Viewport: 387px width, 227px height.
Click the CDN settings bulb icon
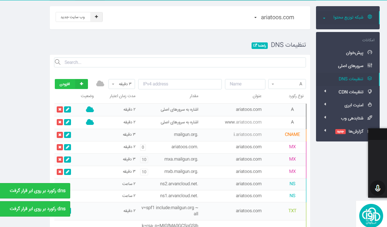[x=370, y=91]
